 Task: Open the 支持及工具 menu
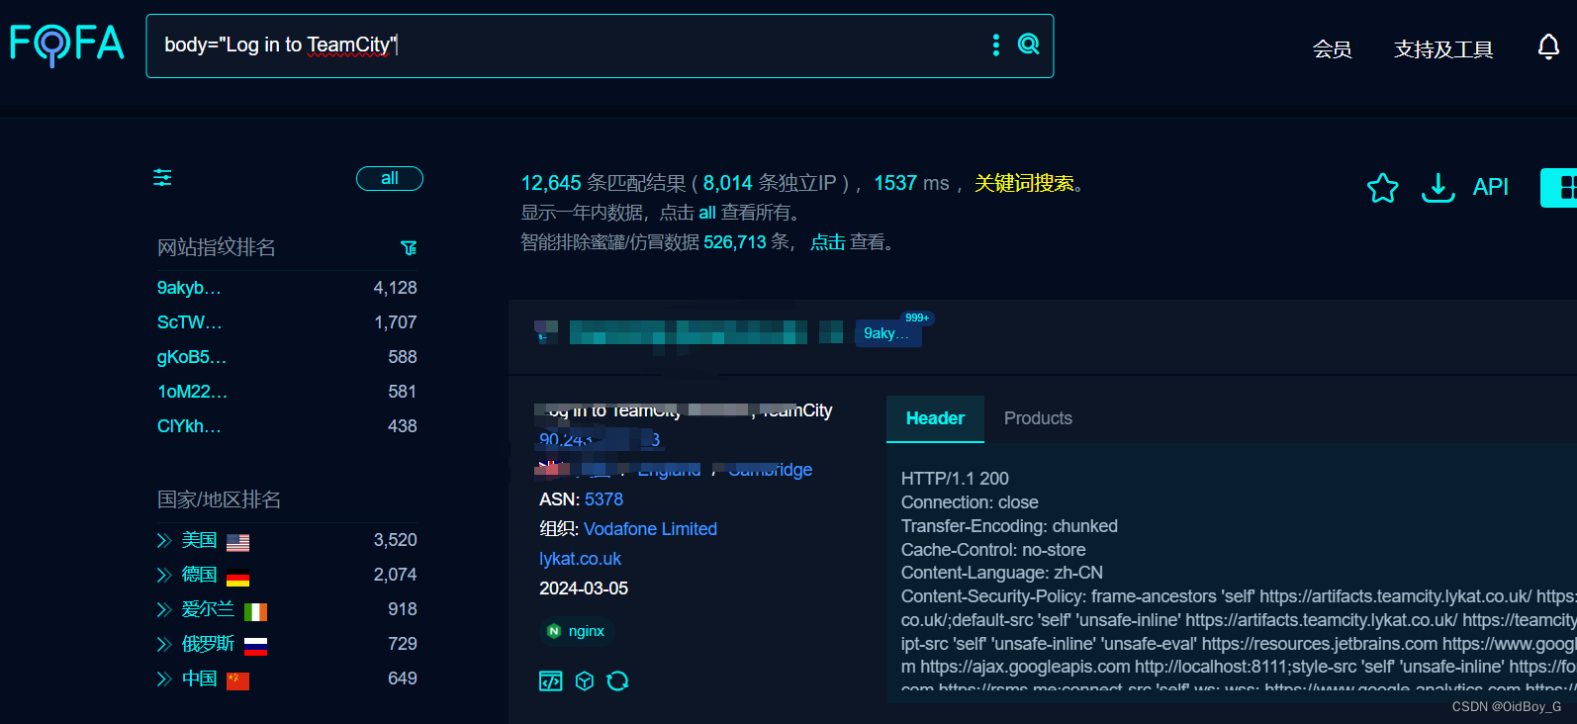click(1443, 48)
